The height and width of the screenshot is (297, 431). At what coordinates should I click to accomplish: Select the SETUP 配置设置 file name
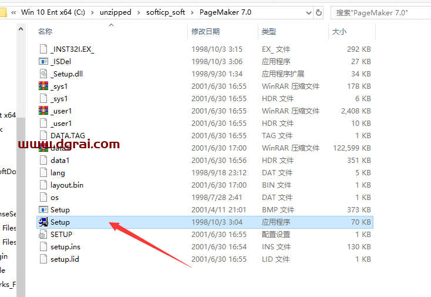[61, 234]
